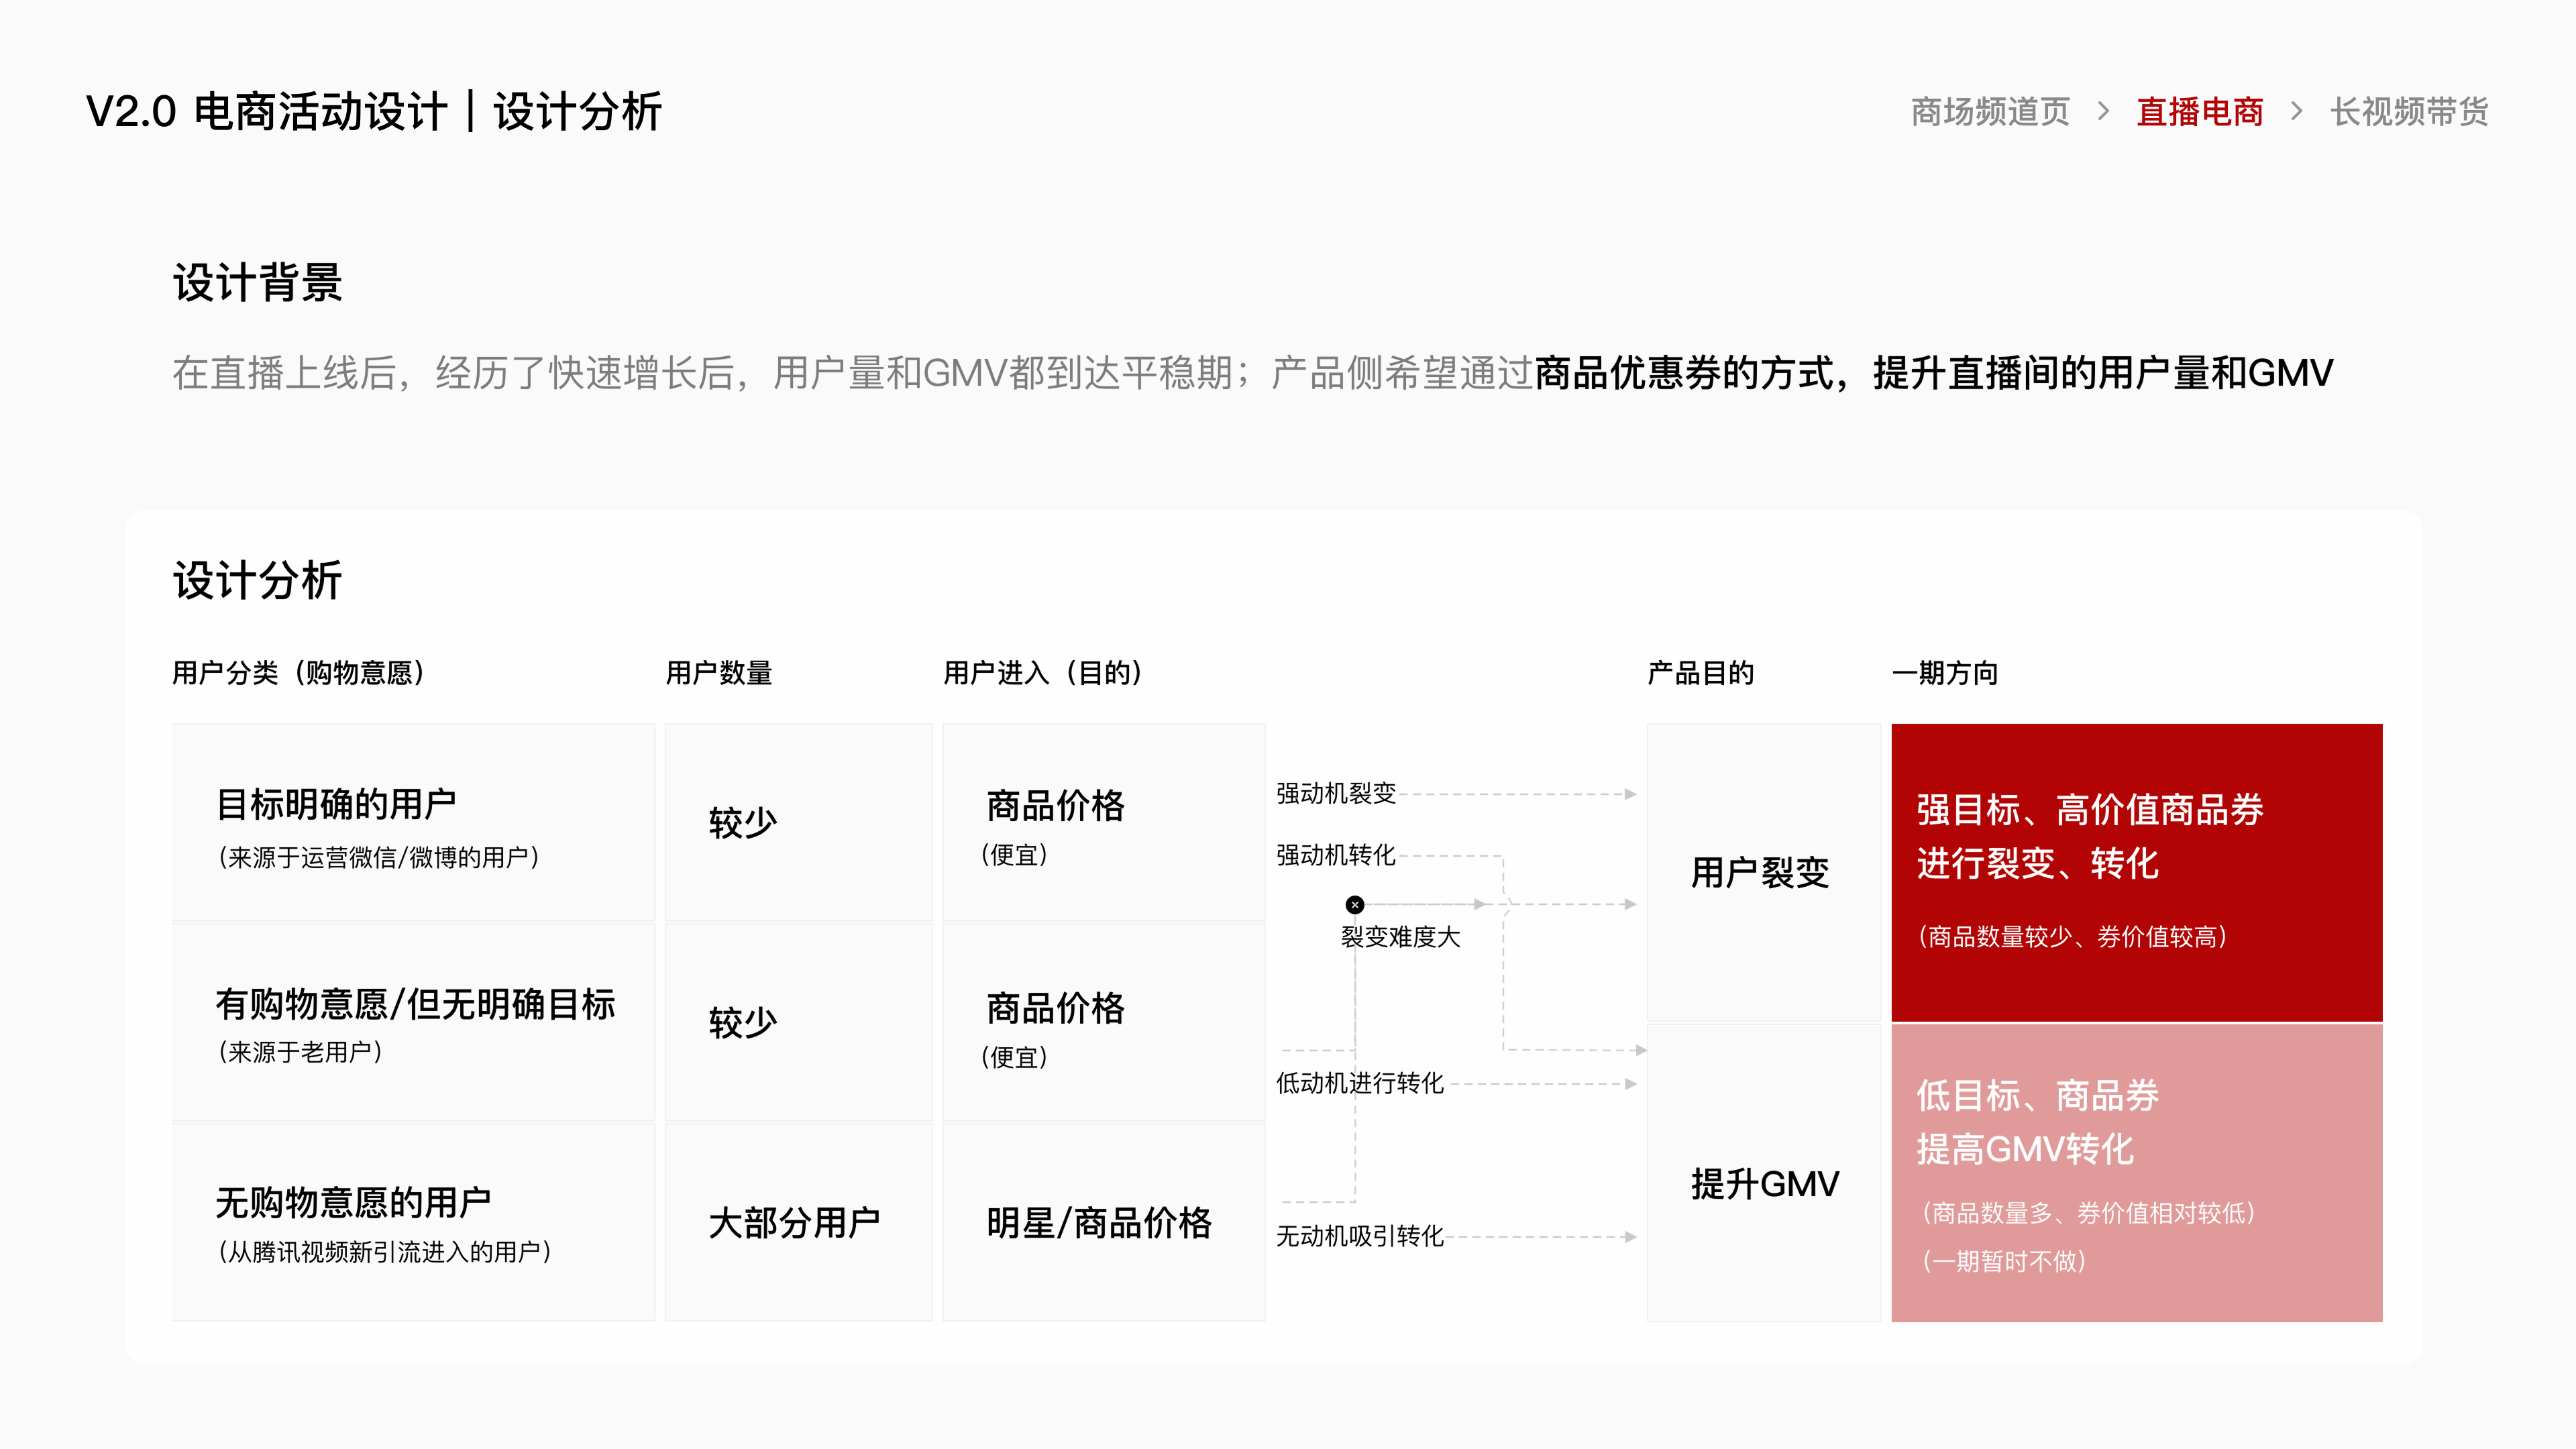Click column header 用户进入（目的）
2576x1449 pixels.
[1043, 673]
